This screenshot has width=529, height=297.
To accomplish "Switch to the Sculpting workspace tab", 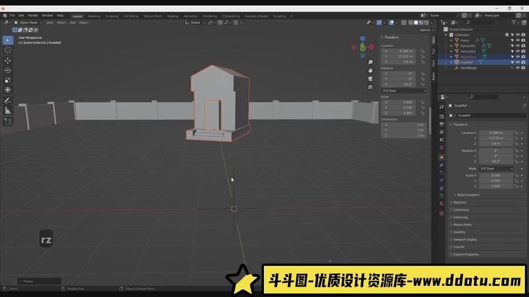I will pos(112,16).
